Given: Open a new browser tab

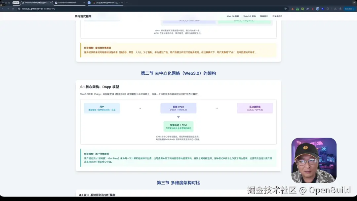Looking at the screenshot, I should coord(127,3).
